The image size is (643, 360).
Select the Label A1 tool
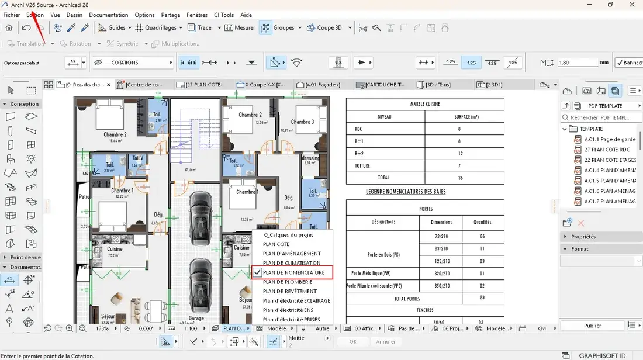28,309
